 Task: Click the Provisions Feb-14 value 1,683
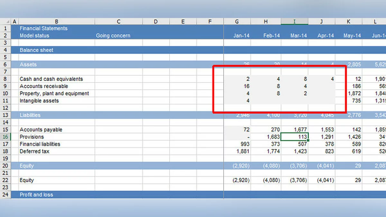(x=266, y=137)
